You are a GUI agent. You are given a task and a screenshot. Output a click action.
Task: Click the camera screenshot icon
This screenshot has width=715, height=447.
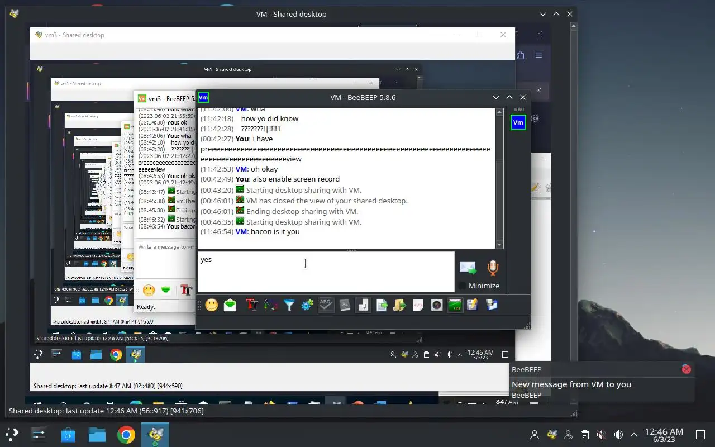point(437,305)
